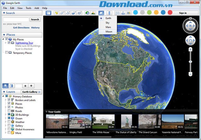Enable the Gallery layer checkbox
The height and width of the screenshot is (140, 201).
[9, 125]
